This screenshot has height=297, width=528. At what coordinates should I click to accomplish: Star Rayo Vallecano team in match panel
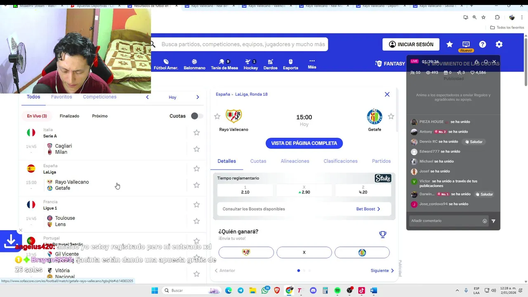[x=217, y=116]
